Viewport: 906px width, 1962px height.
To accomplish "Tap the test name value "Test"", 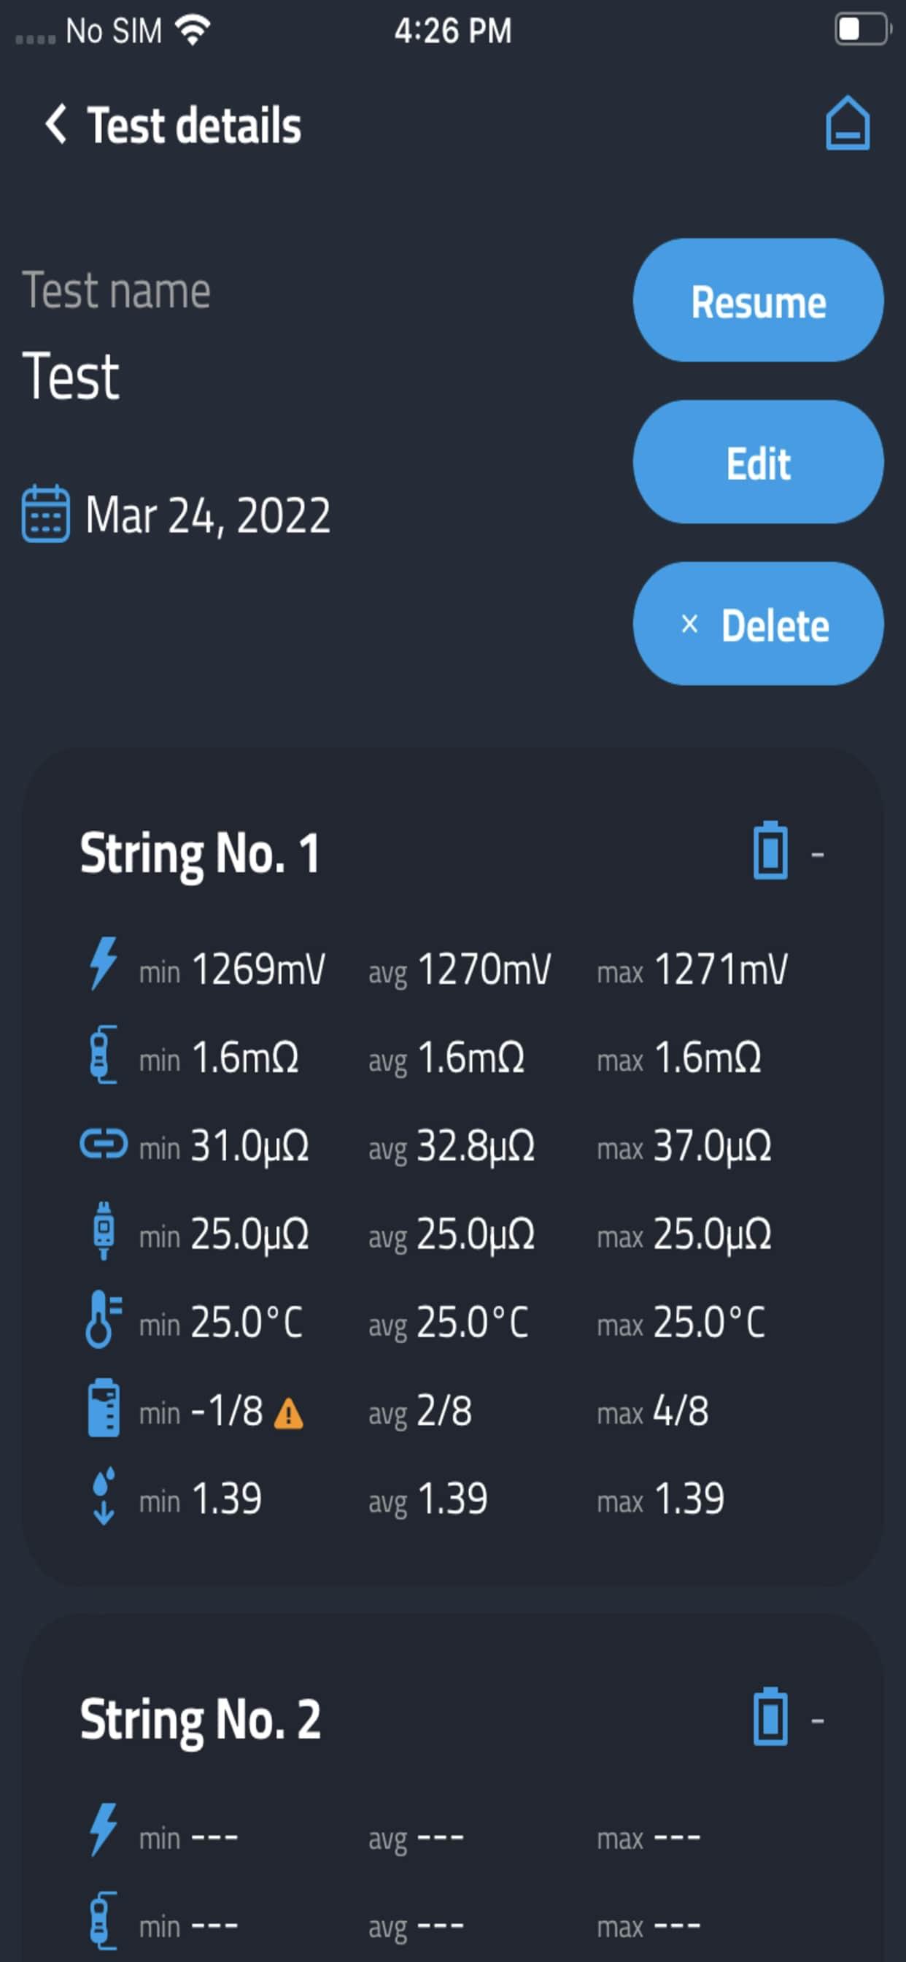I will click(x=71, y=376).
